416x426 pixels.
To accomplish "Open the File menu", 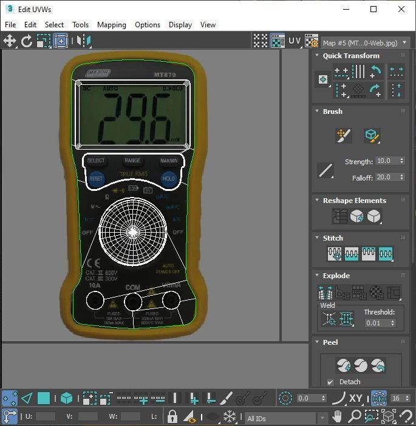I will point(10,25).
